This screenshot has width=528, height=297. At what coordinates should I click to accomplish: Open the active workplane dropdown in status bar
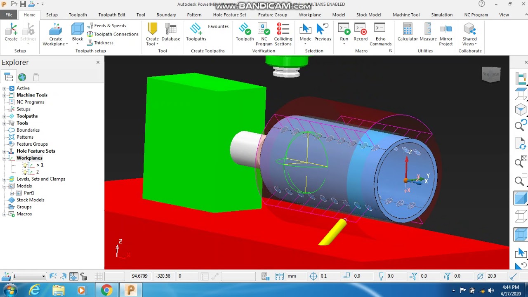(x=43, y=276)
